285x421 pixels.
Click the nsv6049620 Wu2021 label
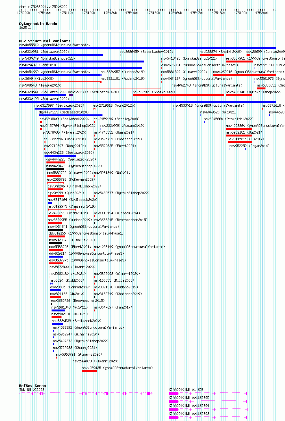(219, 112)
